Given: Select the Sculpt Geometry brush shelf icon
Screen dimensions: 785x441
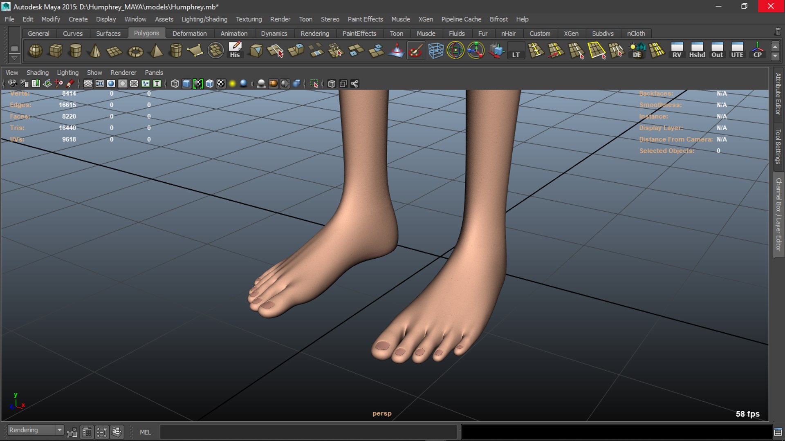Looking at the screenshot, I should click(416, 51).
